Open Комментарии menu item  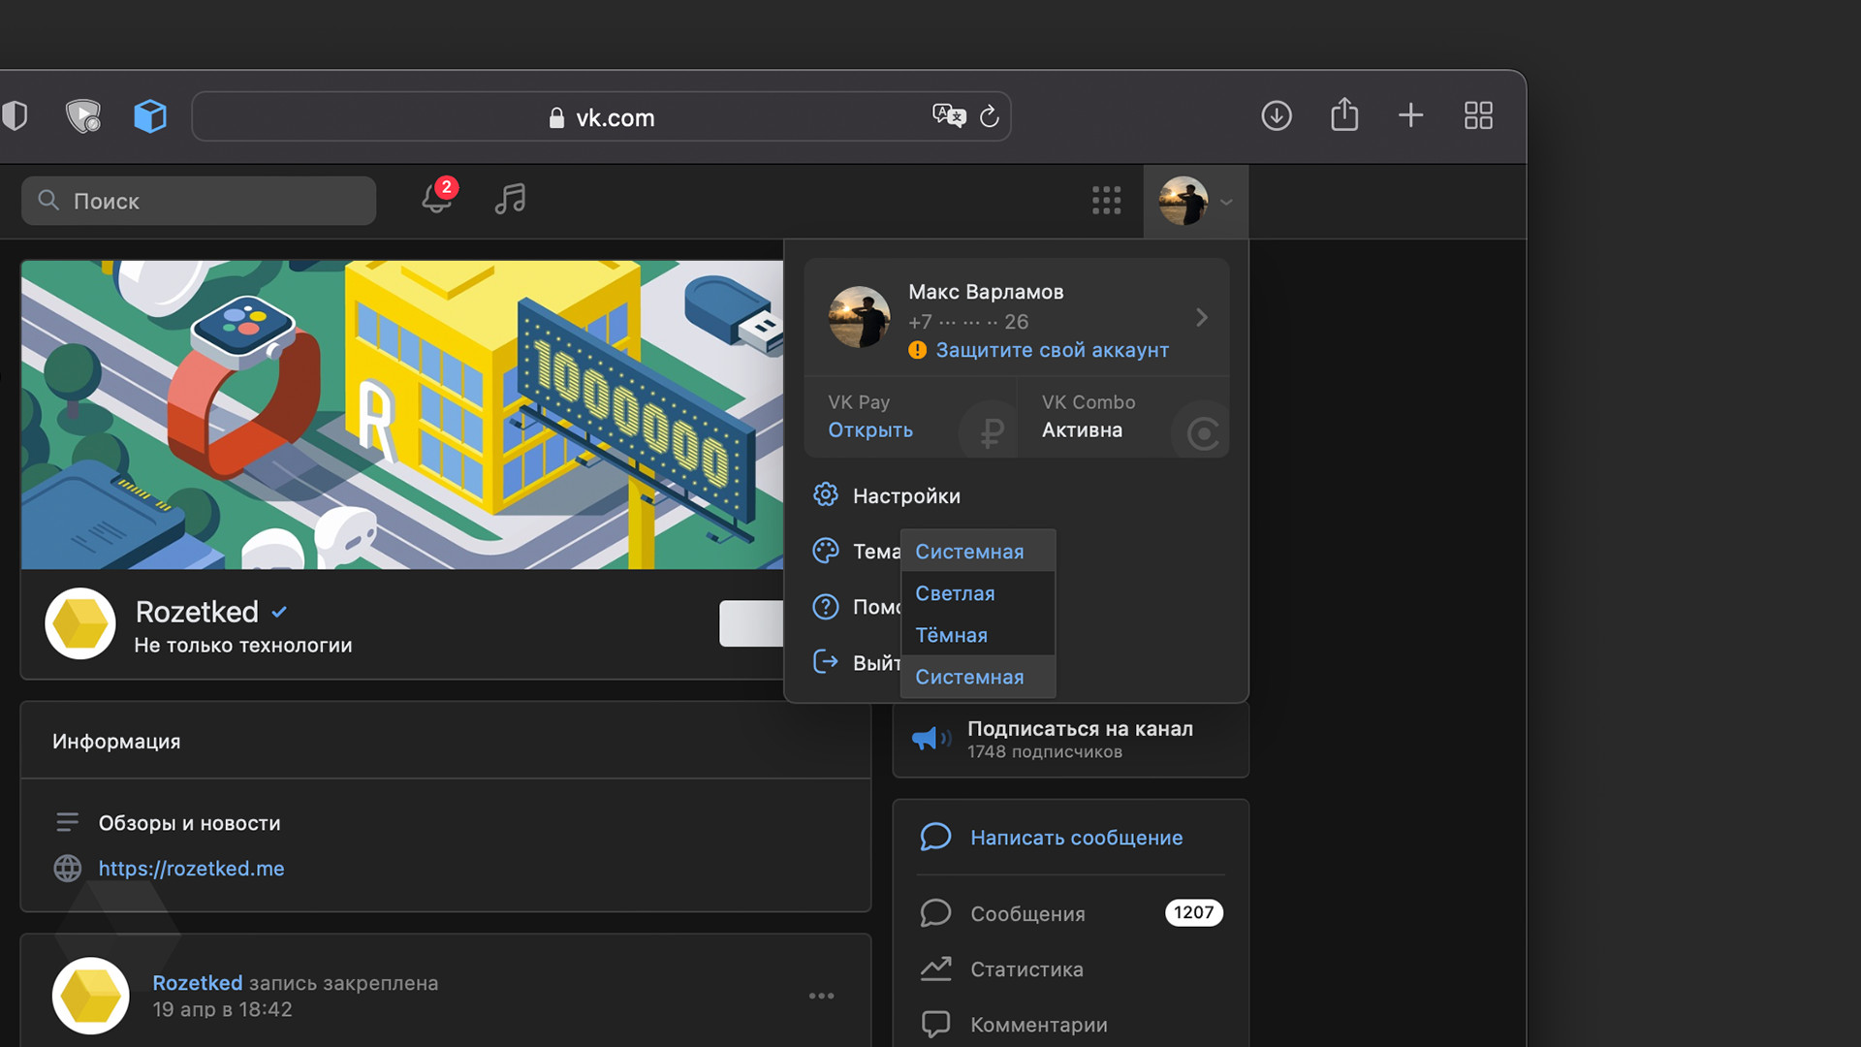pyautogui.click(x=1039, y=1025)
